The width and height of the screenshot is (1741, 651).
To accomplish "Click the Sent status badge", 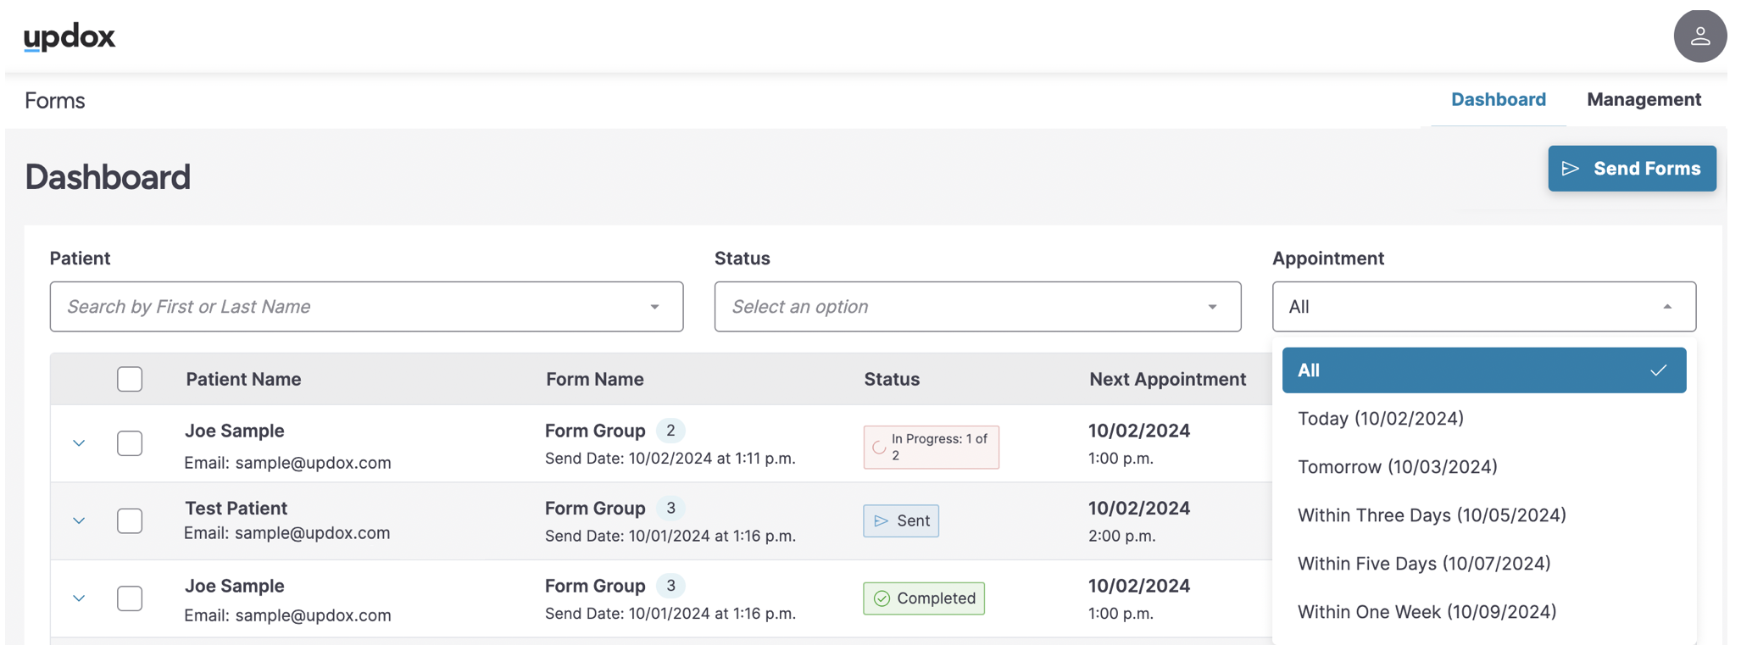I will 901,520.
